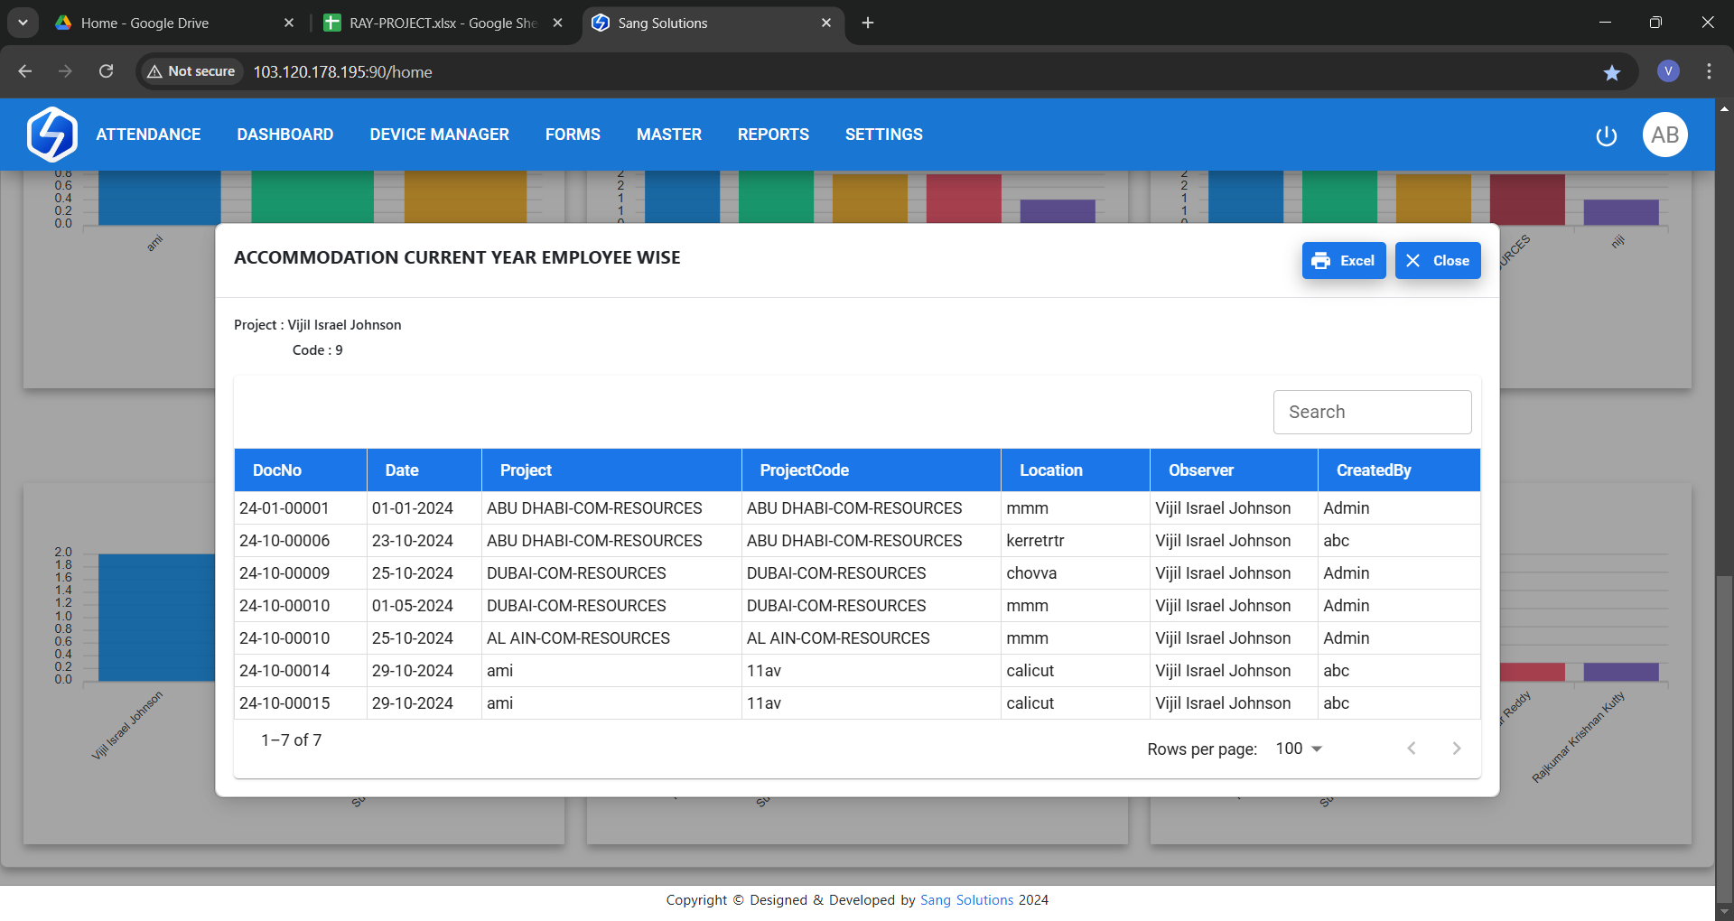This screenshot has height=921, width=1734.
Task: Click the Sang Solutions logo icon
Action: pos(51,135)
